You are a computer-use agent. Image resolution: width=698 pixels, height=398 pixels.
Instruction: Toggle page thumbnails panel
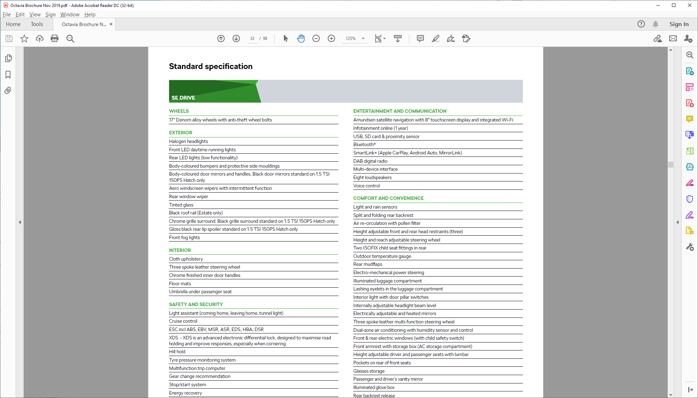(x=8, y=58)
